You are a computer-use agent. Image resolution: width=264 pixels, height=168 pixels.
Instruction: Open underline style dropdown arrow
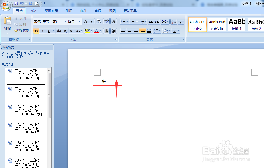(54, 31)
